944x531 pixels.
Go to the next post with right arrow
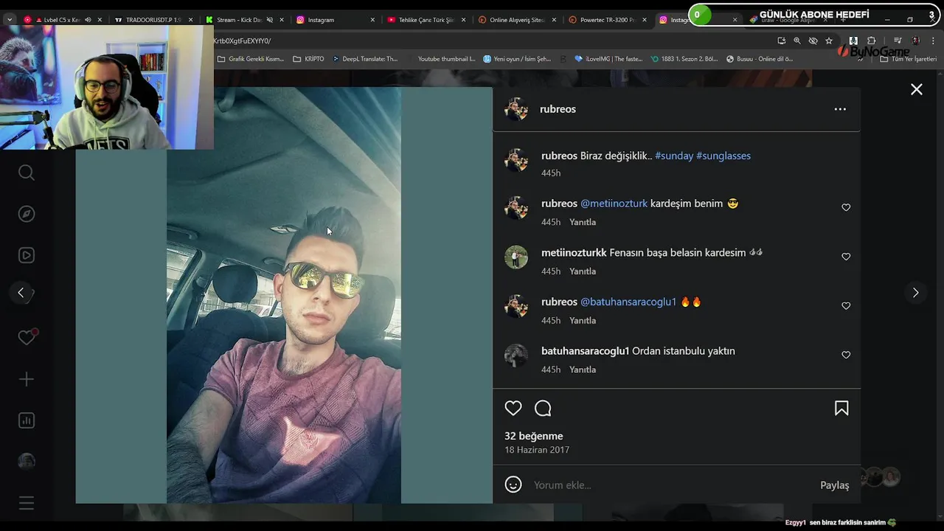pos(915,293)
